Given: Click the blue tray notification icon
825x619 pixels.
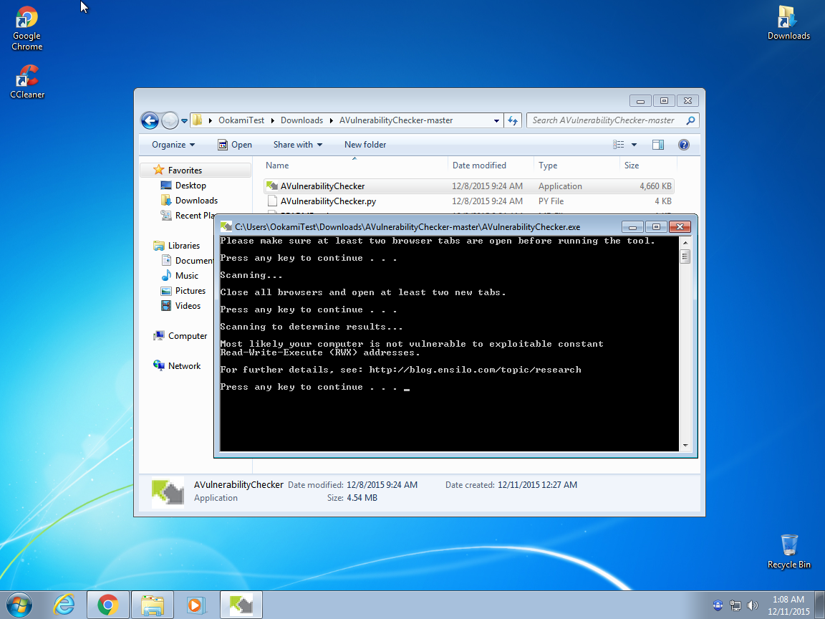Looking at the screenshot, I should [718, 605].
